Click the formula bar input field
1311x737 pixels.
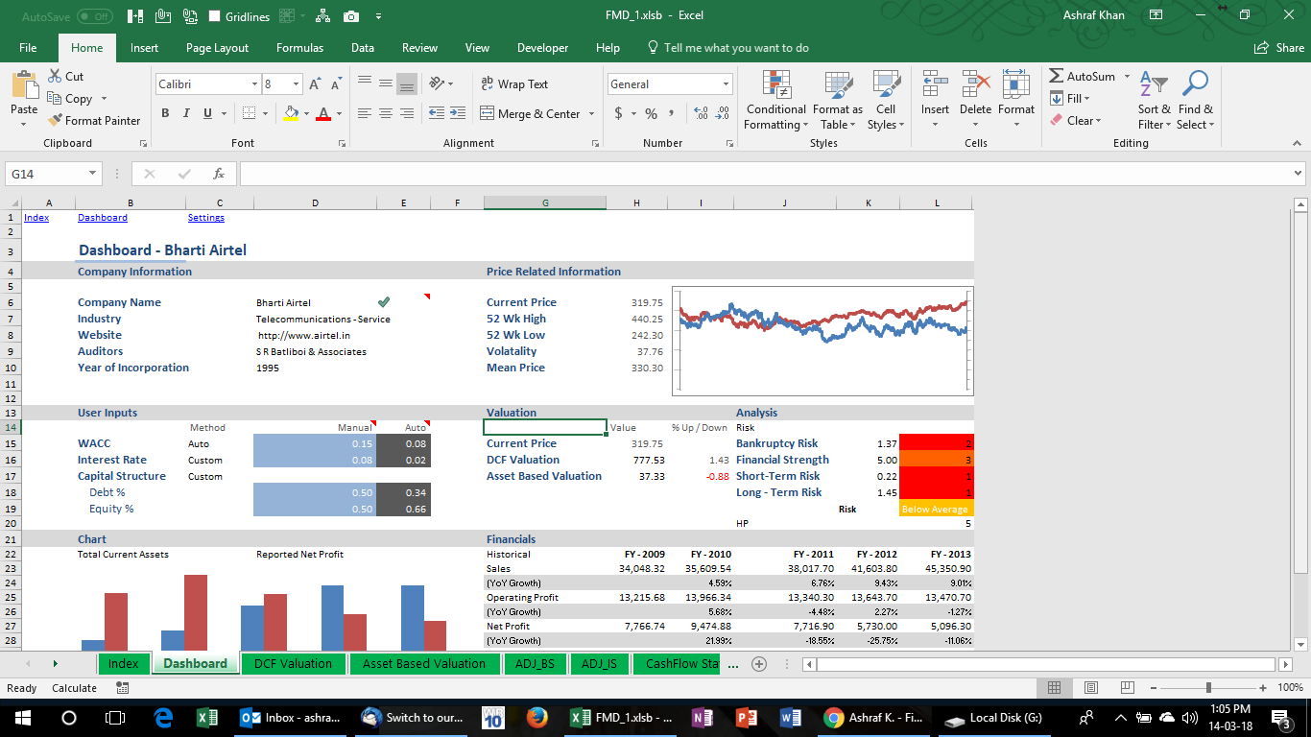point(765,174)
